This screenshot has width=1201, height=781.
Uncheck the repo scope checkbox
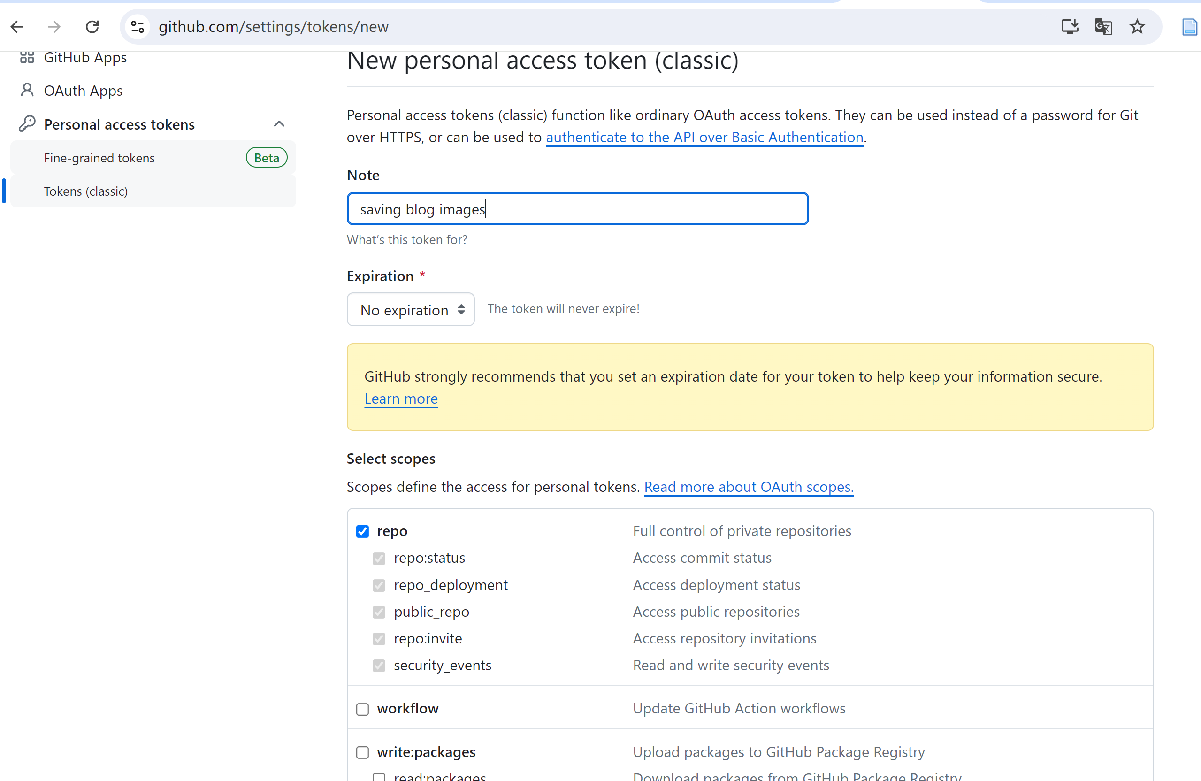(363, 531)
